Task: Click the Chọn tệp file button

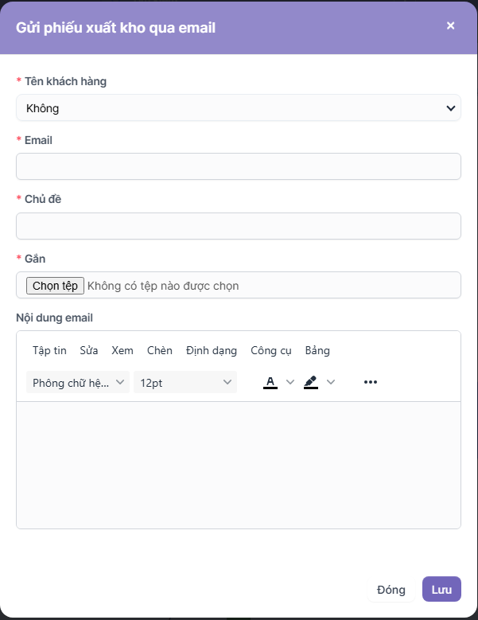Action: [55, 286]
